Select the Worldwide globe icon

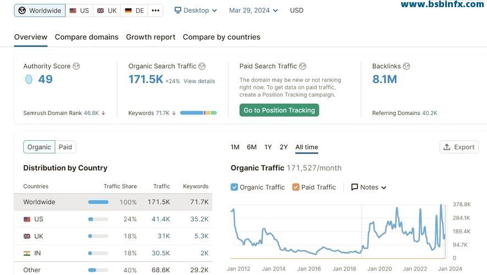pyautogui.click(x=22, y=10)
